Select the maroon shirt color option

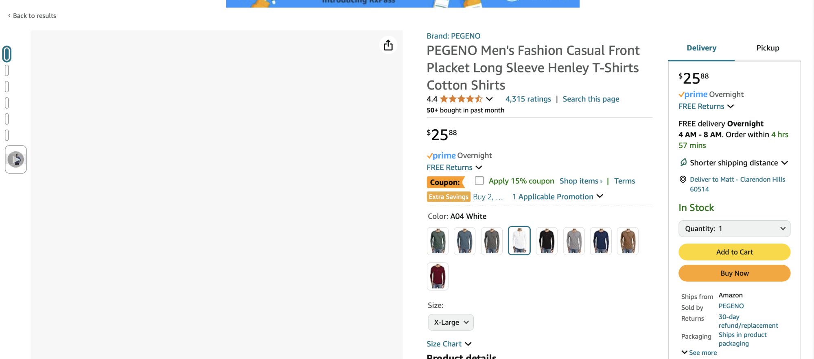pyautogui.click(x=438, y=276)
